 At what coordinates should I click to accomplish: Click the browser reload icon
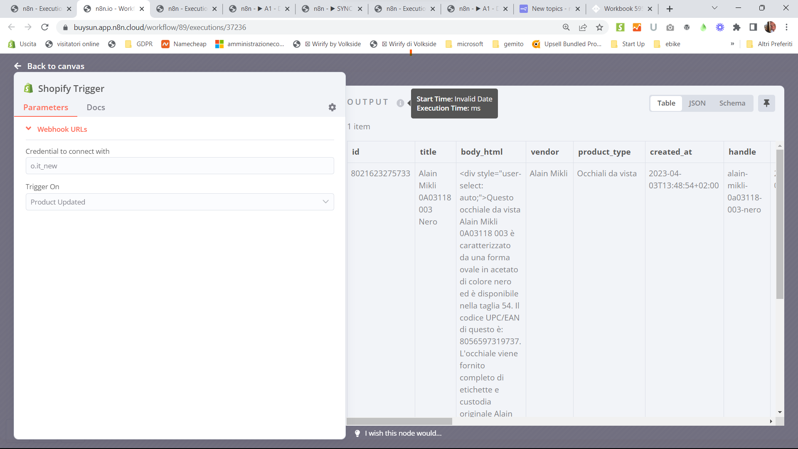point(45,27)
